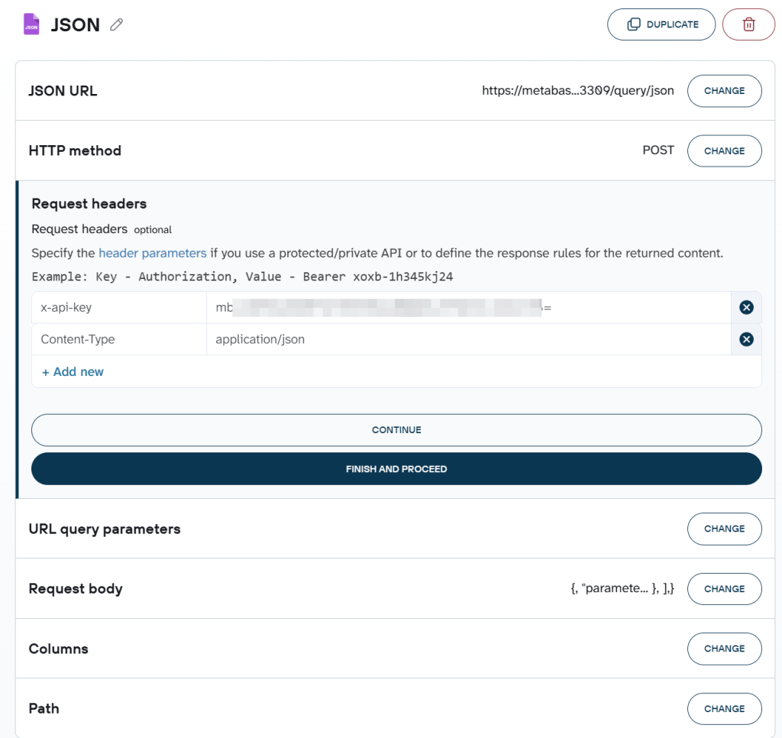782x738 pixels.
Task: Change the Request body
Action: 724,589
